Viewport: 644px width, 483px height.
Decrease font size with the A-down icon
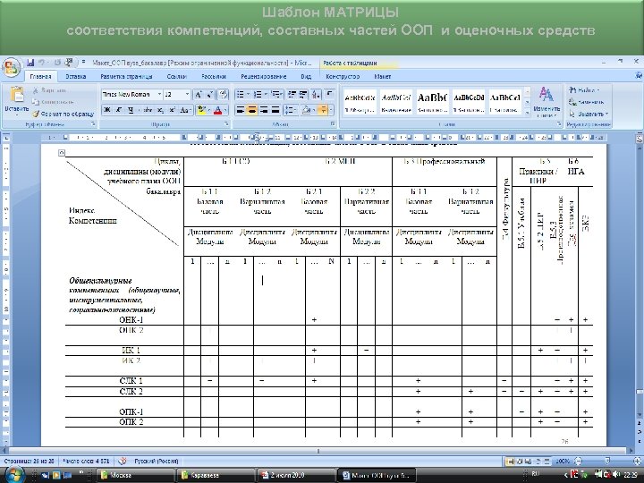(x=210, y=95)
